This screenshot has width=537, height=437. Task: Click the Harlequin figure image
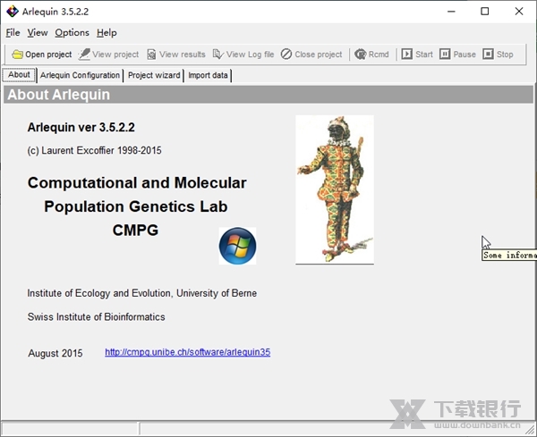(x=334, y=189)
